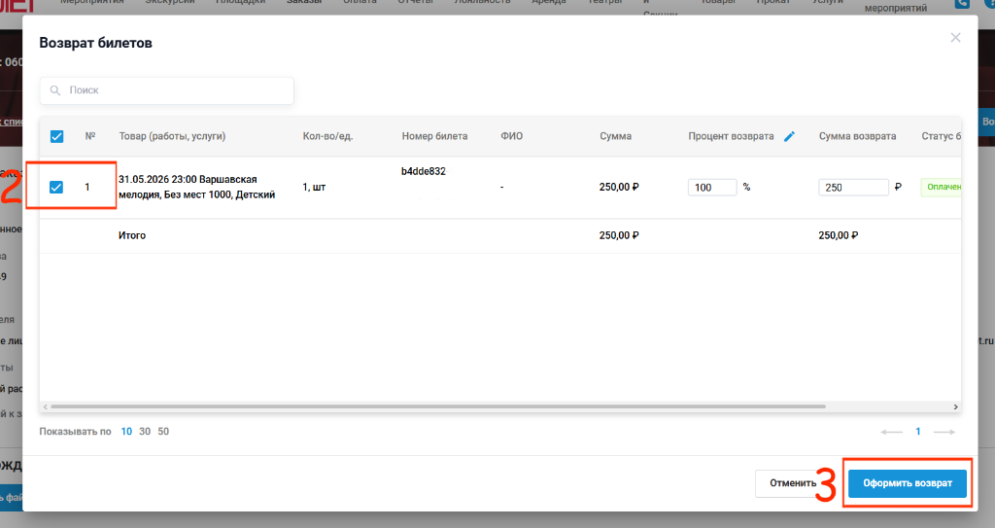Click the refund amount field showing 250
The image size is (995, 528).
coord(853,188)
